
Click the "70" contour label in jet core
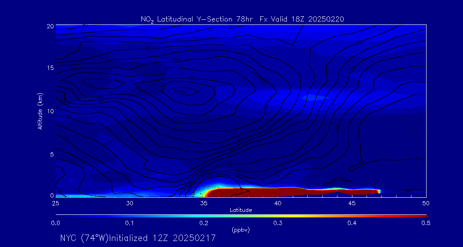pyautogui.click(x=182, y=93)
